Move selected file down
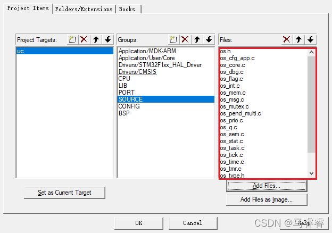 [x=310, y=39]
